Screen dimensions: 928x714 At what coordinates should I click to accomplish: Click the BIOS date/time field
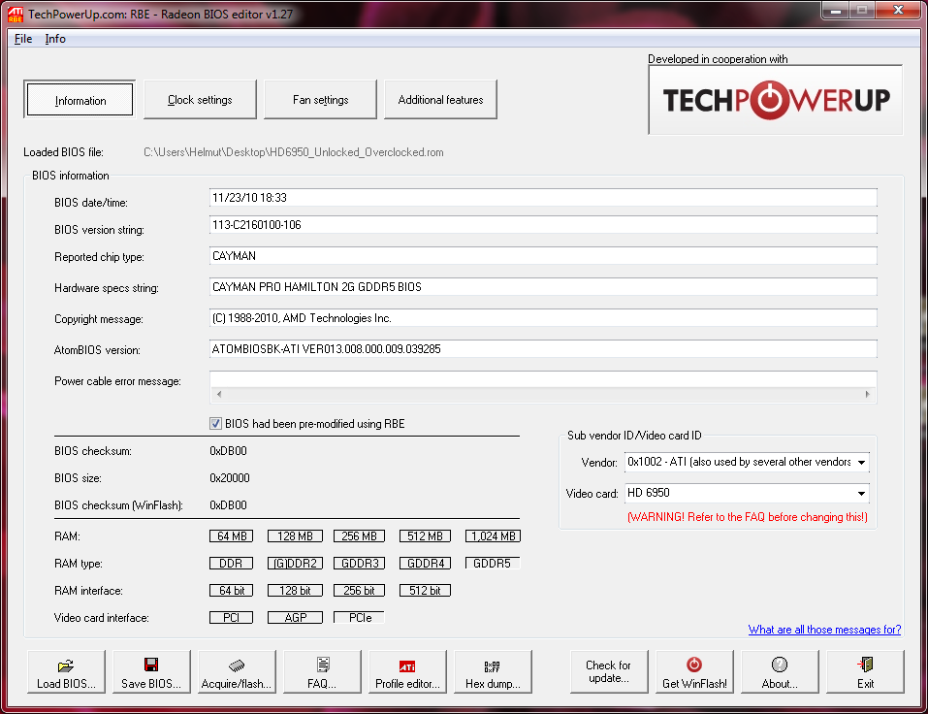tap(543, 198)
